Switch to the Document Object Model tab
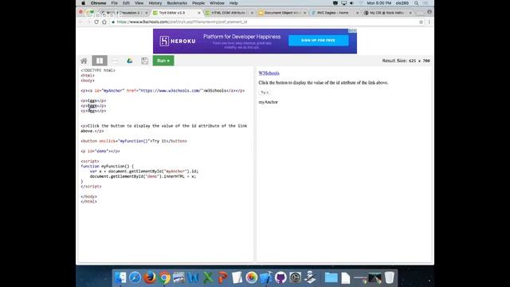This screenshot has width=510, height=287. pyautogui.click(x=282, y=13)
